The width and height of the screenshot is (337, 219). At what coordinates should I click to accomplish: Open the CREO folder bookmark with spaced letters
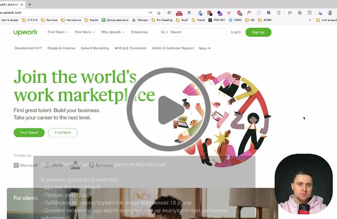click(x=30, y=20)
